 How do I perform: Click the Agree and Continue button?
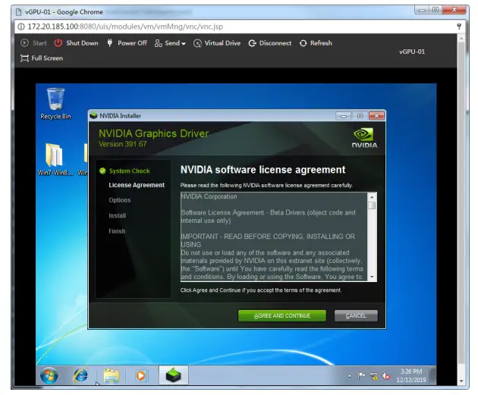282,316
